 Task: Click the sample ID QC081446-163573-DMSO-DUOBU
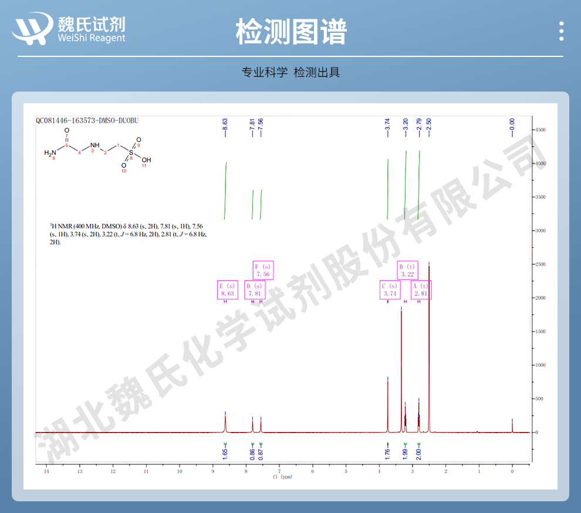tap(87, 120)
